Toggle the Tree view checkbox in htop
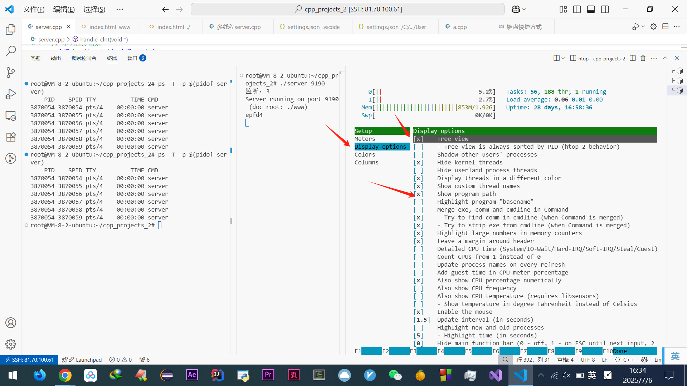The width and height of the screenshot is (687, 386). point(418,139)
